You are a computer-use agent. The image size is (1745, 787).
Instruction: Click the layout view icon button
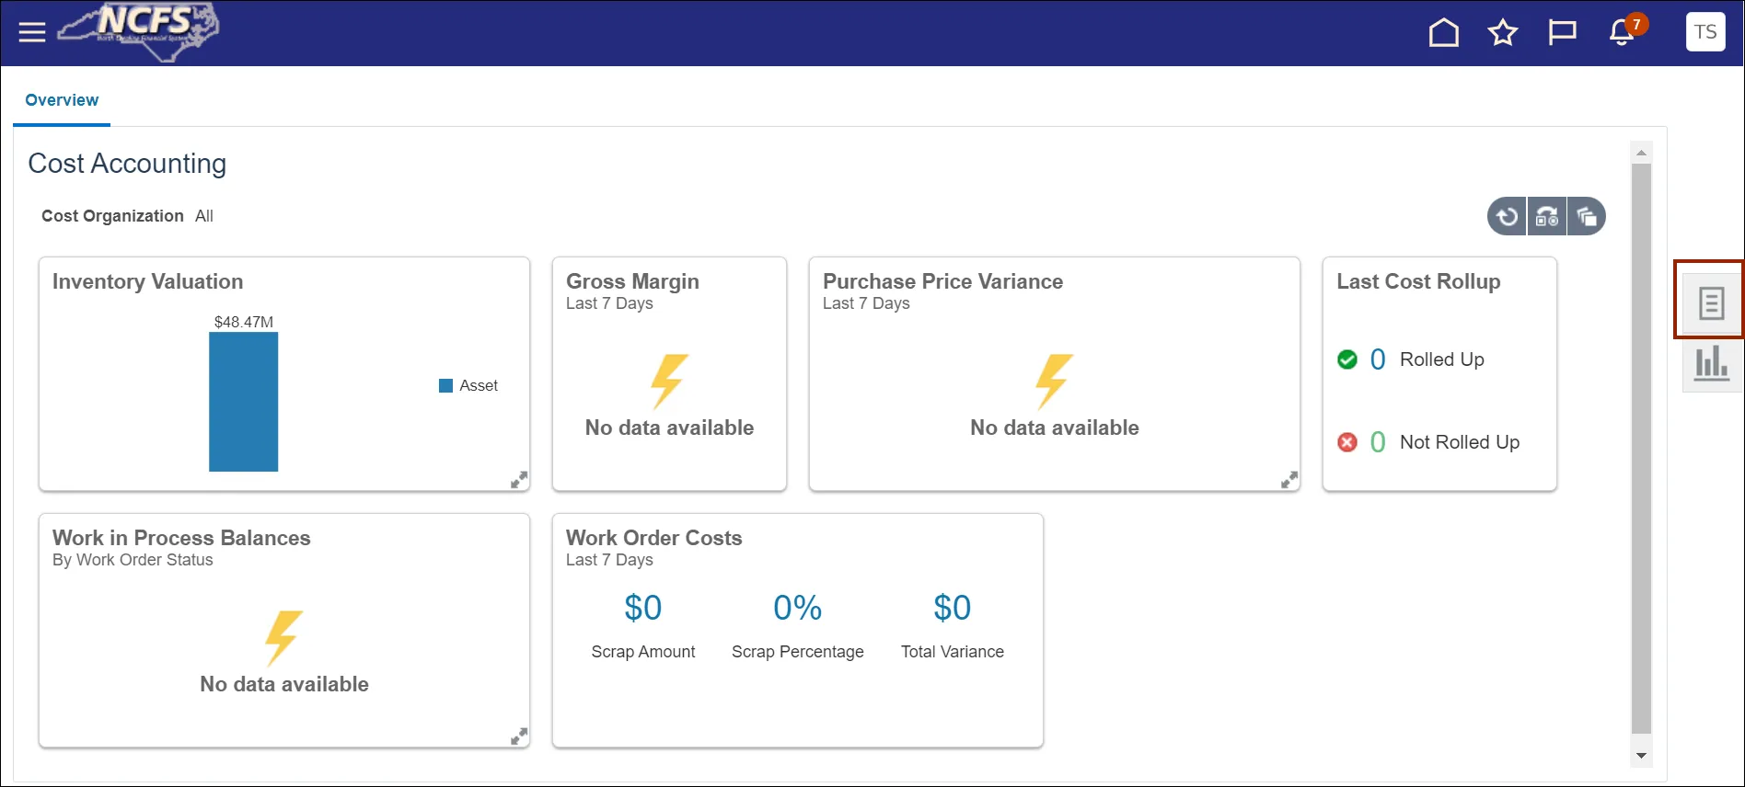coord(1547,217)
